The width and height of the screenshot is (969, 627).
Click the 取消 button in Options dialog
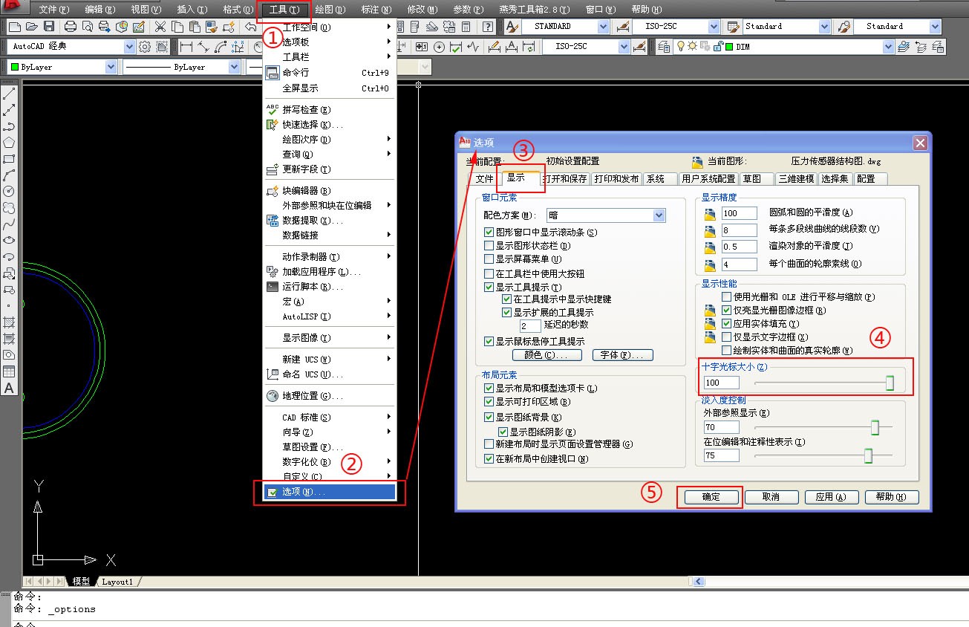(771, 497)
